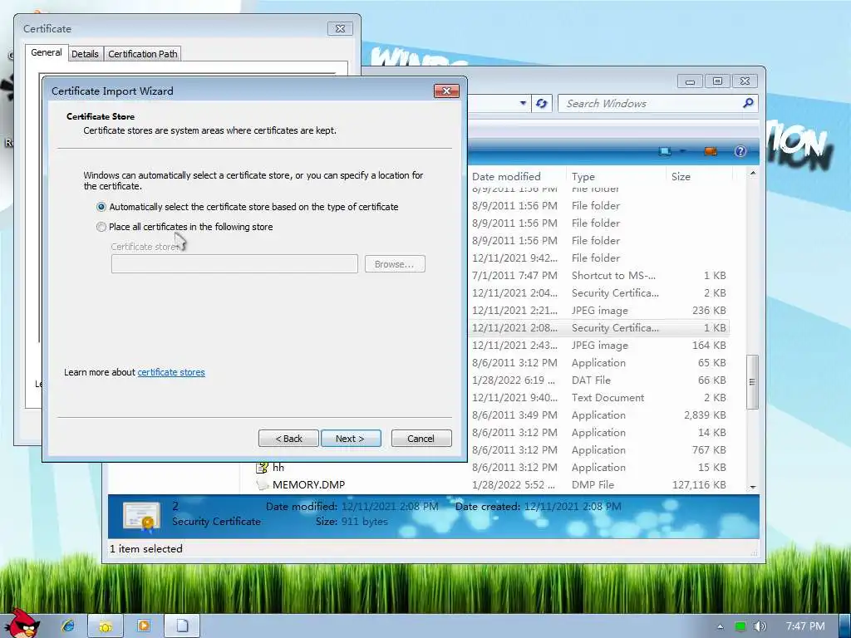
Task: Select the MEMORY.DMP file
Action: pyautogui.click(x=309, y=485)
